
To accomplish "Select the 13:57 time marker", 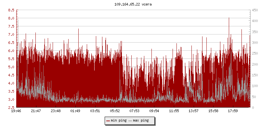I will (194, 111).
